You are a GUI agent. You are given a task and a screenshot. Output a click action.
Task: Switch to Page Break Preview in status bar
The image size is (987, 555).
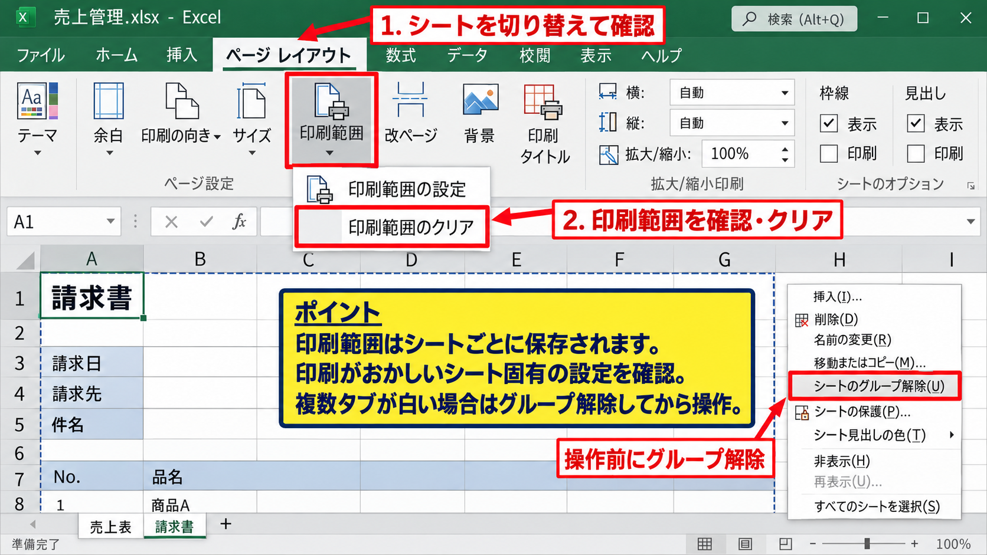coord(785,544)
